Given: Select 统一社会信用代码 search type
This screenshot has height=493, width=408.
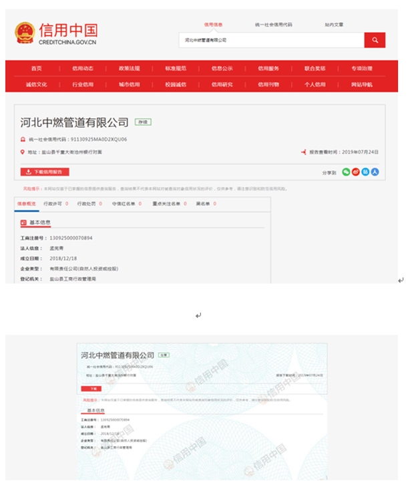Looking at the screenshot, I should coord(273,25).
